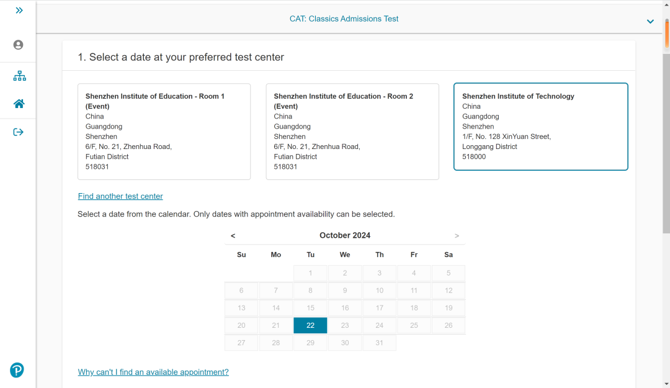Viewport: 670px width, 388px height.
Task: Select Shenzhen Institute of Education Room 1
Action: click(164, 132)
